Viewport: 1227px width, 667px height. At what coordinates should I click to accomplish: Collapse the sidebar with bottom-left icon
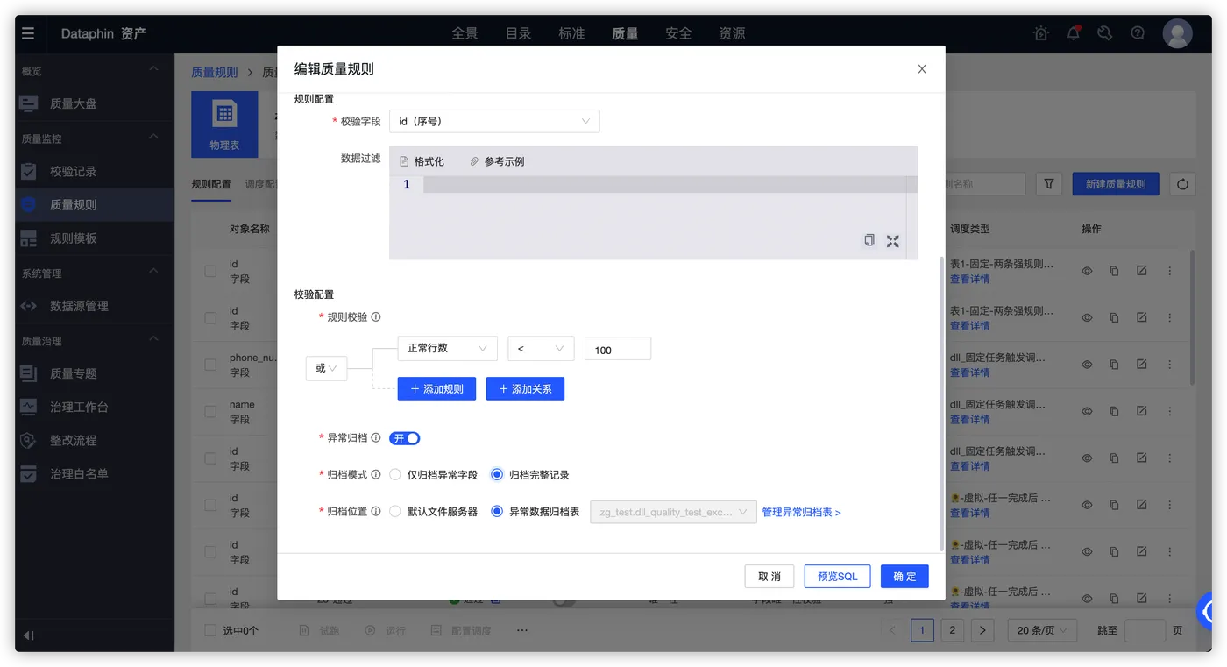[28, 635]
